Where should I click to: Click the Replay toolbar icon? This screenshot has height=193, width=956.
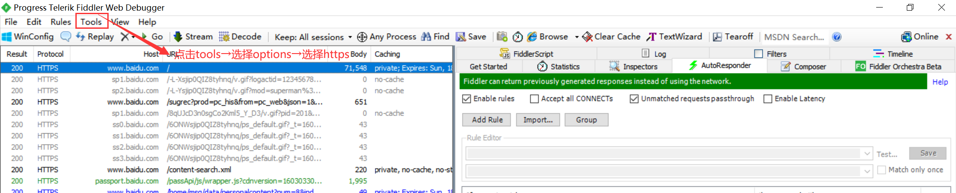(81, 37)
